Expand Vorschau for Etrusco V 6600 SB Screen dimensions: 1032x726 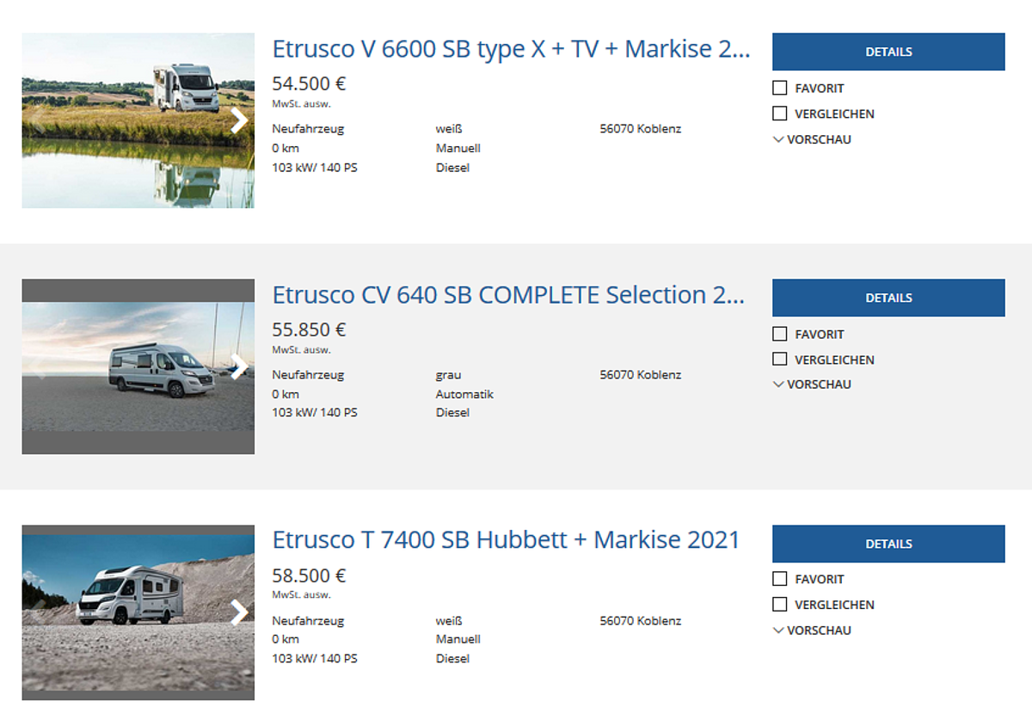pos(812,139)
